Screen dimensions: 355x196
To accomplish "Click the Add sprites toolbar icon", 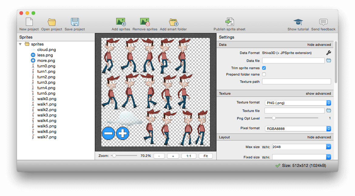I will click(x=121, y=22).
